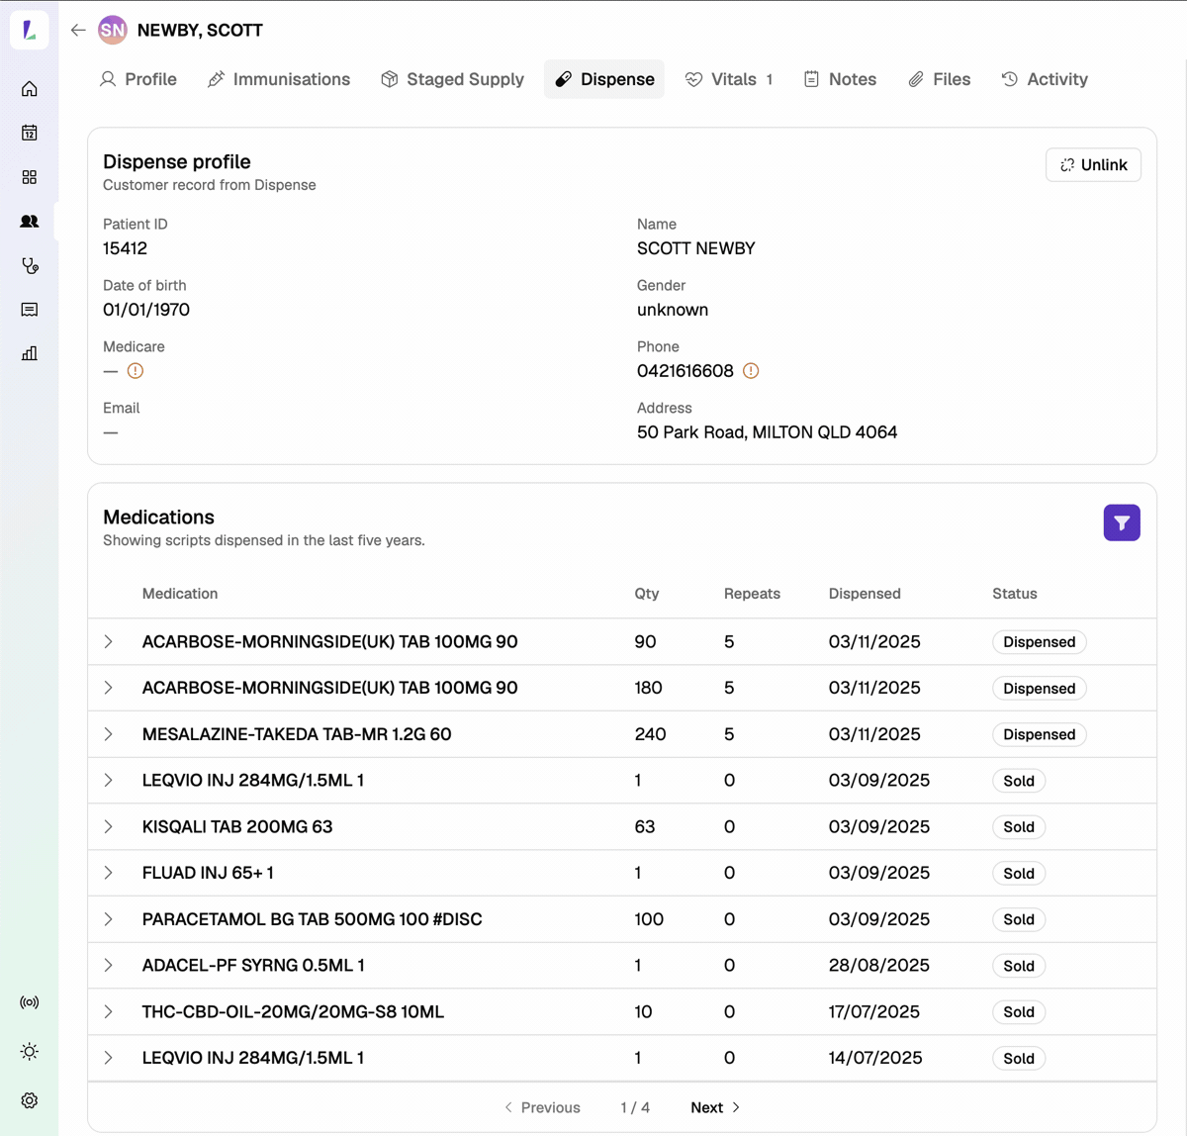
Task: Click the Sold badge on KISQALI row
Action: 1019,827
